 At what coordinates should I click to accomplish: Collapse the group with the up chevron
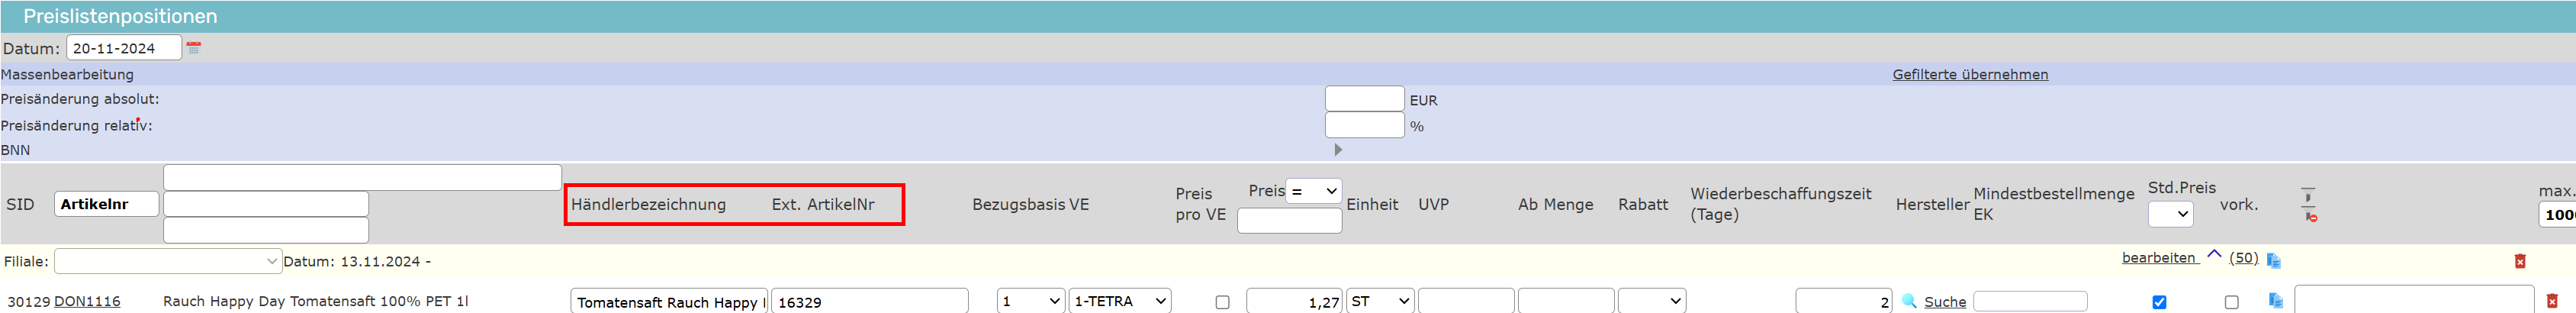pos(2214,255)
